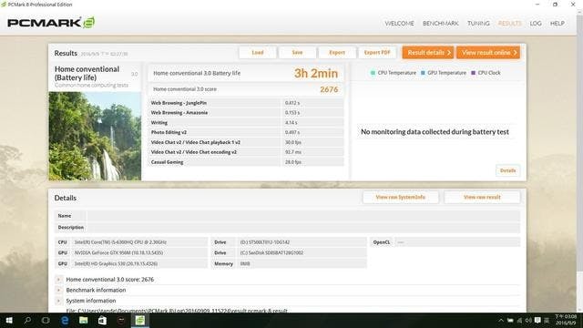The width and height of the screenshot is (583, 328).
Task: Open Task View from the taskbar
Action: pos(46,320)
